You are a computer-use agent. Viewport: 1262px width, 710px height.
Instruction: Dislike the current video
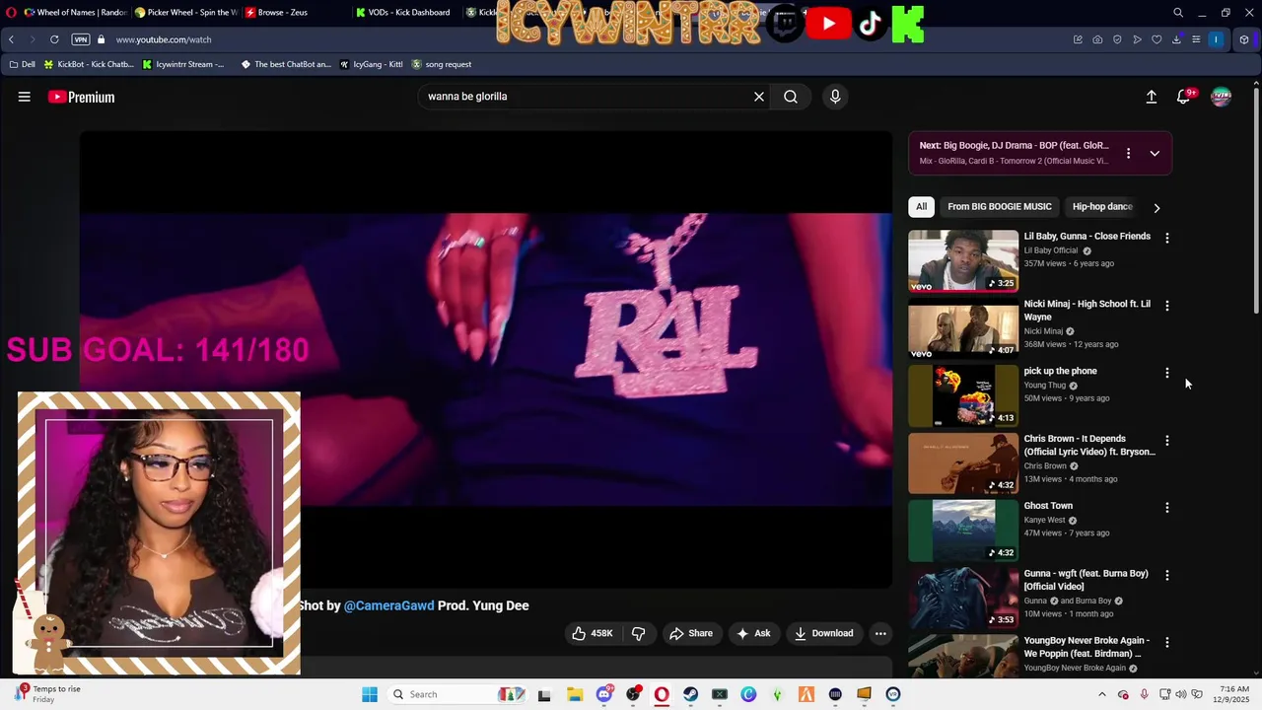638,633
